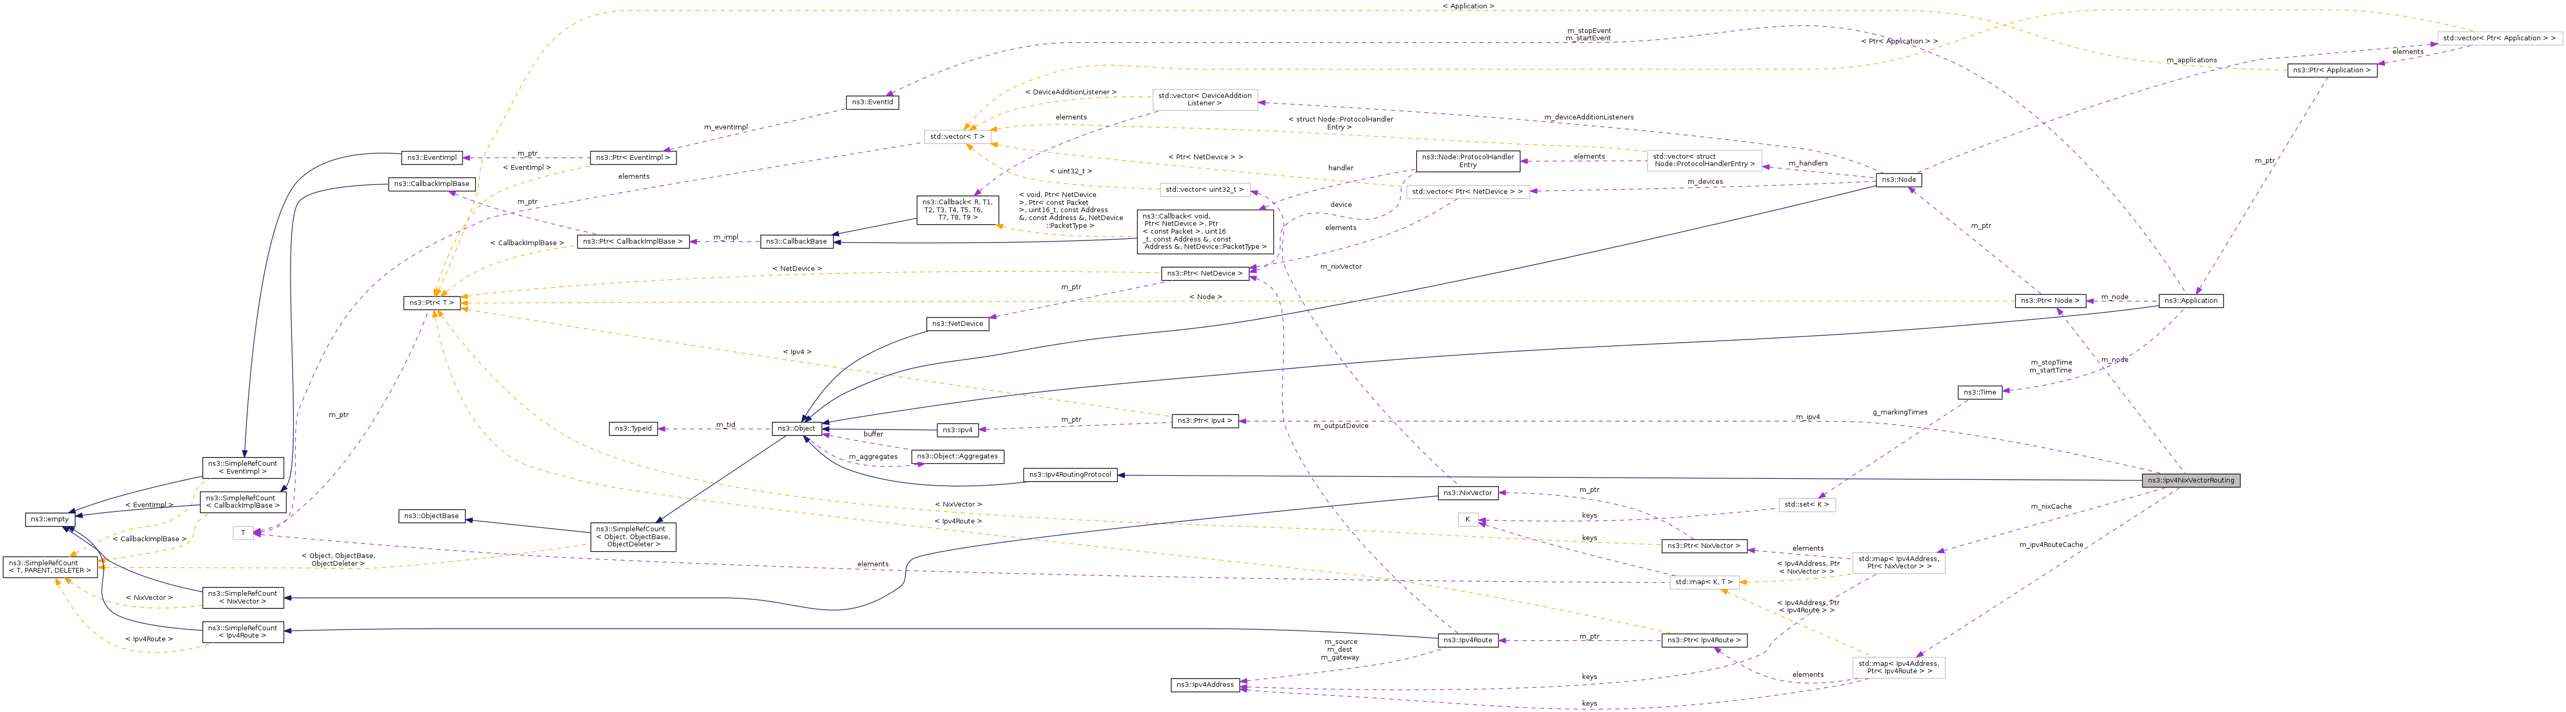The image size is (2566, 712).
Task: Open the ns3::Ipv4Route node
Action: click(1468, 640)
